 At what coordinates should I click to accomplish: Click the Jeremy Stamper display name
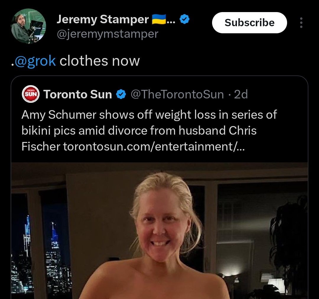102,19
